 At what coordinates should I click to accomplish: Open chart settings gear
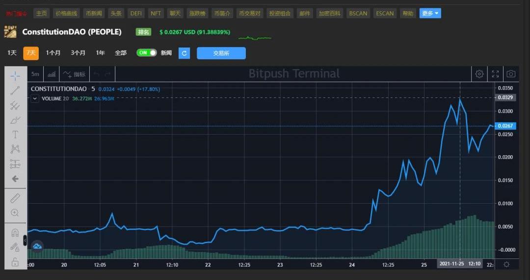(479, 74)
